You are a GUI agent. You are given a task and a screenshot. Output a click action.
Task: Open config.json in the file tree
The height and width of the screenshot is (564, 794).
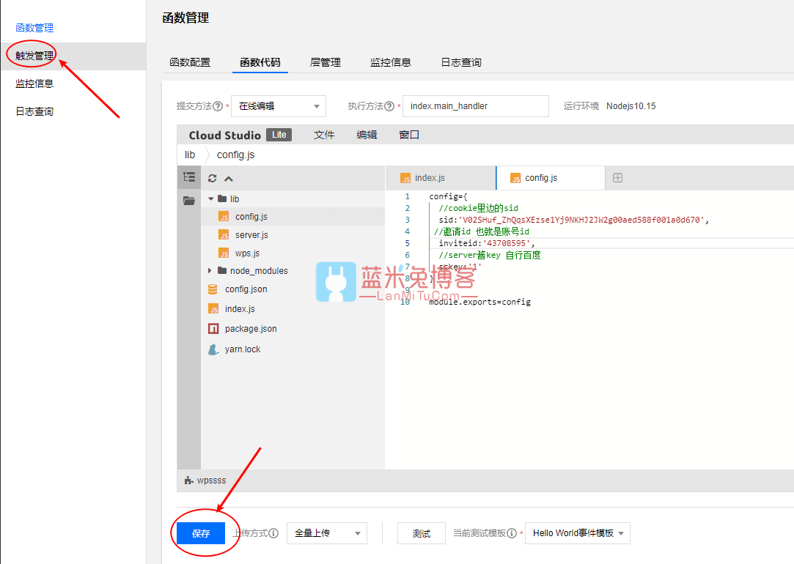pyautogui.click(x=246, y=289)
